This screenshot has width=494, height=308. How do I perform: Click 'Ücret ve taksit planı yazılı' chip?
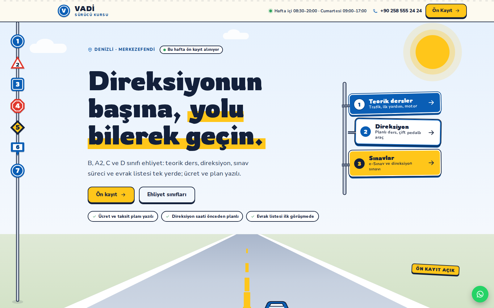coord(123,216)
